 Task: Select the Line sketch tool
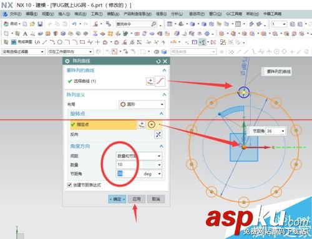tap(44, 42)
